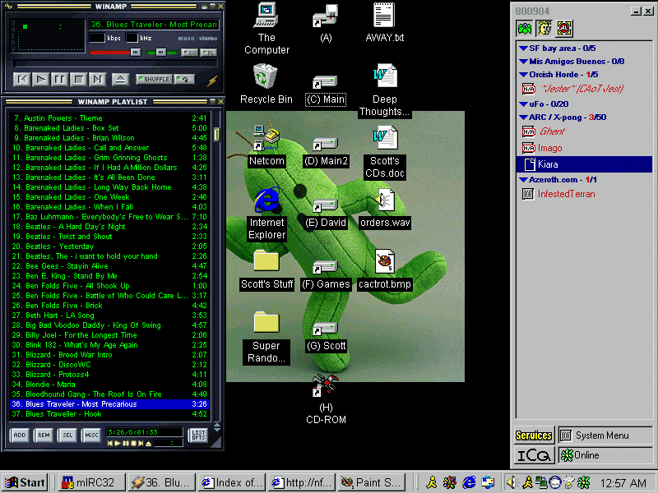Viewport: 658px width, 493px height.
Task: Select "20. Beatles - Yesterday" in playlist
Action: pyautogui.click(x=109, y=246)
